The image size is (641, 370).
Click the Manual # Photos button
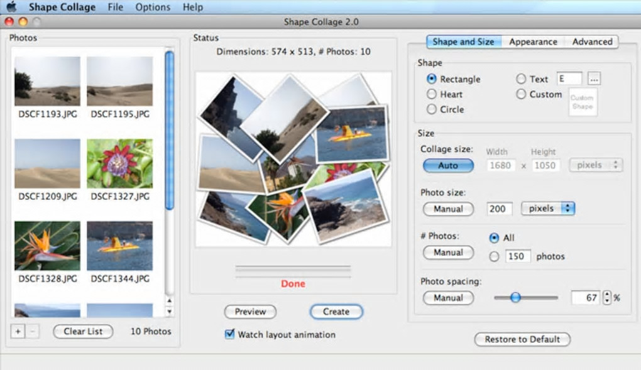click(x=448, y=253)
